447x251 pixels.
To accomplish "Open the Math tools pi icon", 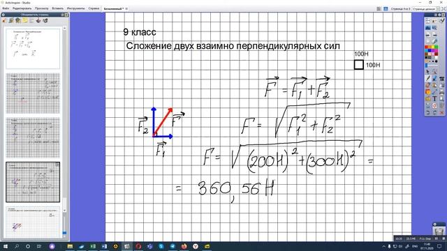I will [x=441, y=78].
